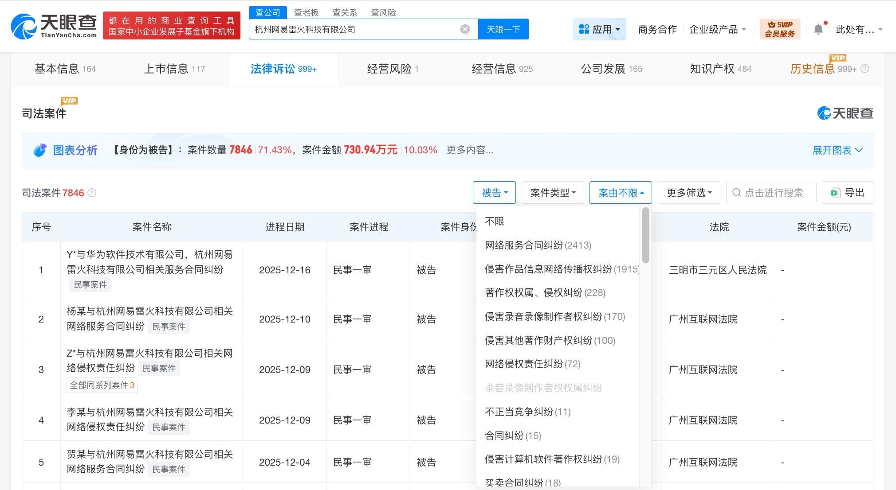Click the SVIP member service badge
896x490 pixels.
[x=780, y=29]
